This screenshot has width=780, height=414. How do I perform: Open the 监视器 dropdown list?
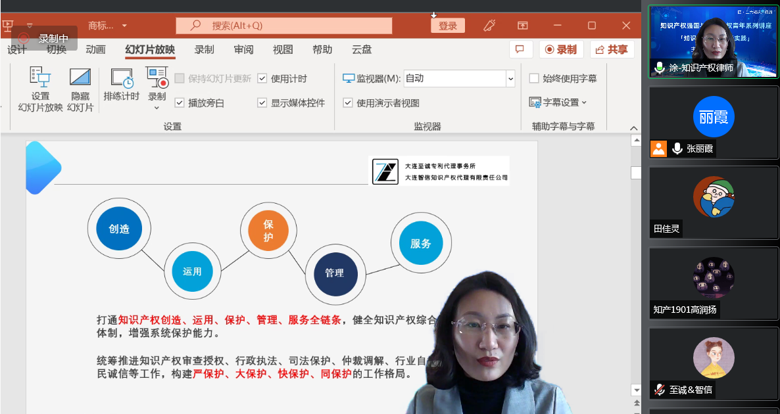click(510, 78)
